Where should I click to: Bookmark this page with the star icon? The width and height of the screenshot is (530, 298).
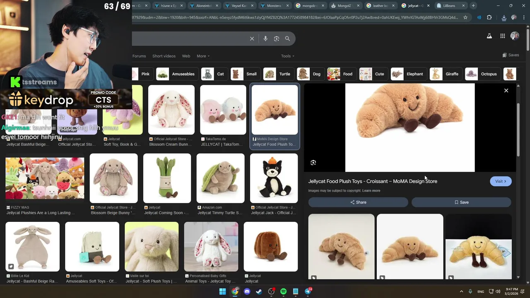pos(465,17)
